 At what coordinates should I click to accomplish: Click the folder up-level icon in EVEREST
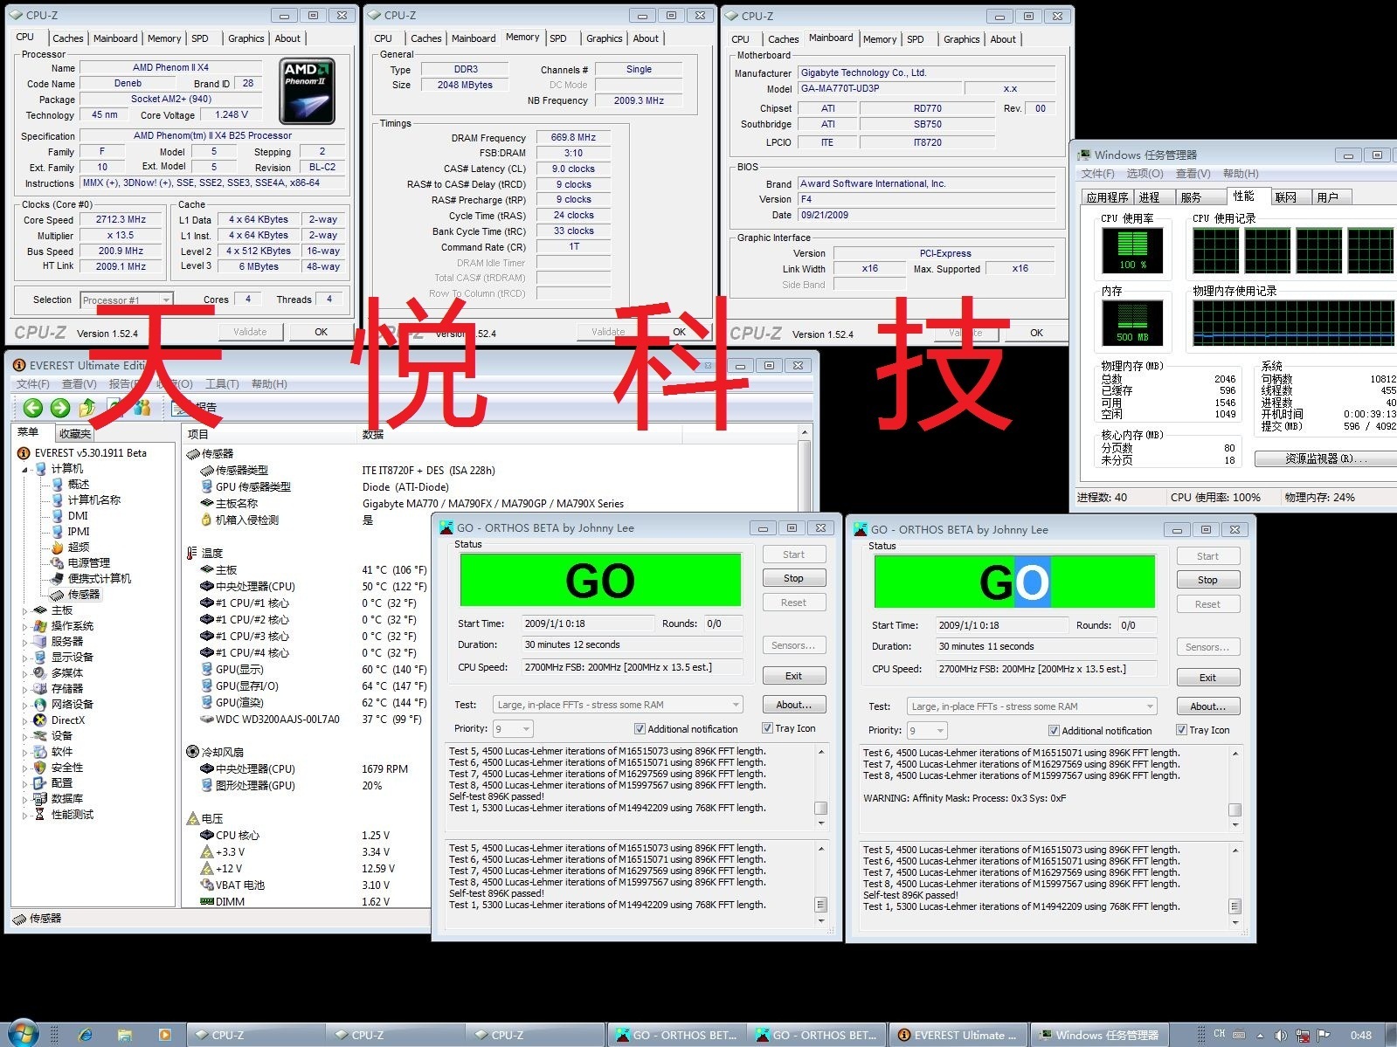tap(87, 408)
